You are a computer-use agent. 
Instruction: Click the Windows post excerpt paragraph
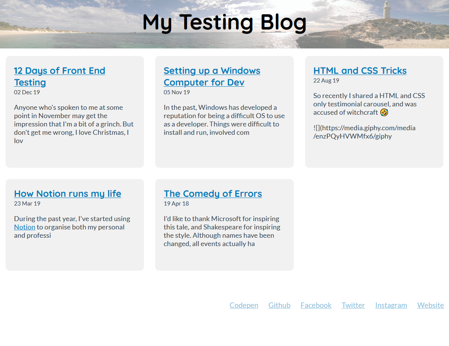tap(224, 120)
